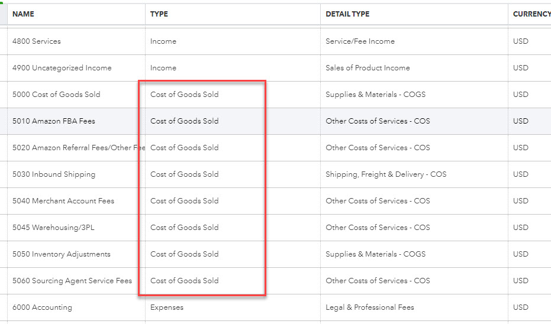Open the 4800 Services account
The image size is (551, 324).
[37, 41]
